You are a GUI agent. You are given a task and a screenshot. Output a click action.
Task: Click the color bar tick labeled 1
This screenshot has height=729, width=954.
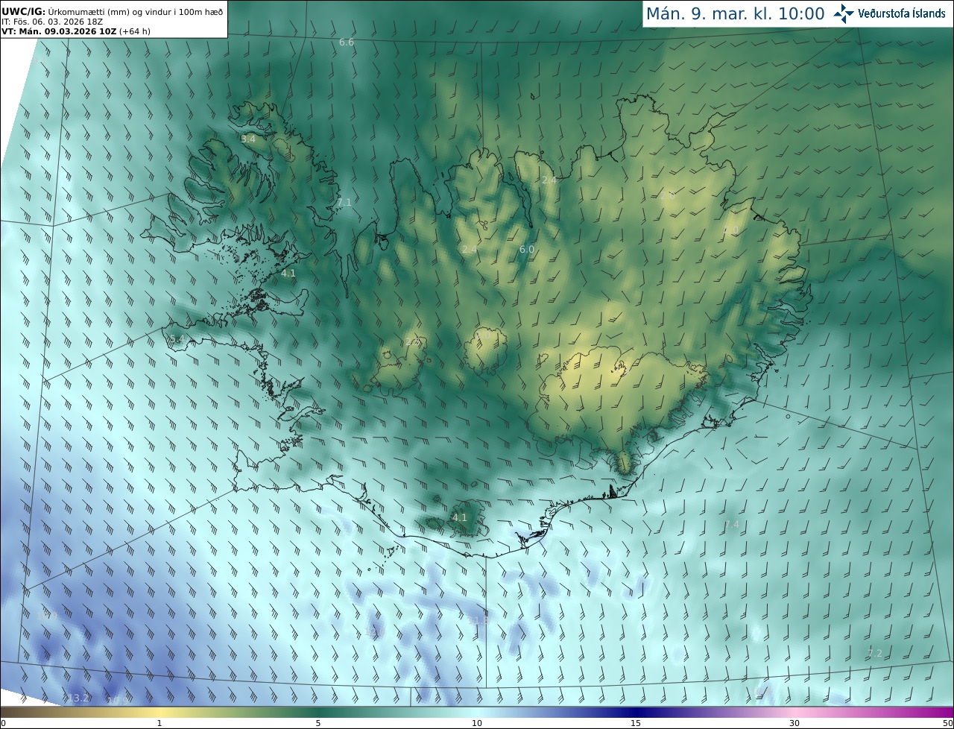159,723
